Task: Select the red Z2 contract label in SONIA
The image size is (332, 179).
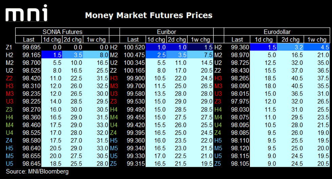Action: click(x=9, y=78)
